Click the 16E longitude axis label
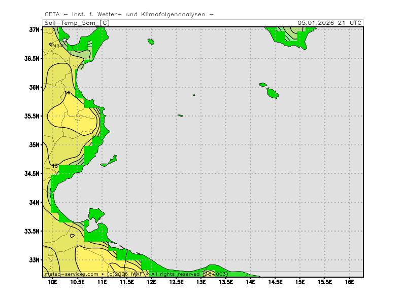The image size is (406, 304). tap(350, 282)
